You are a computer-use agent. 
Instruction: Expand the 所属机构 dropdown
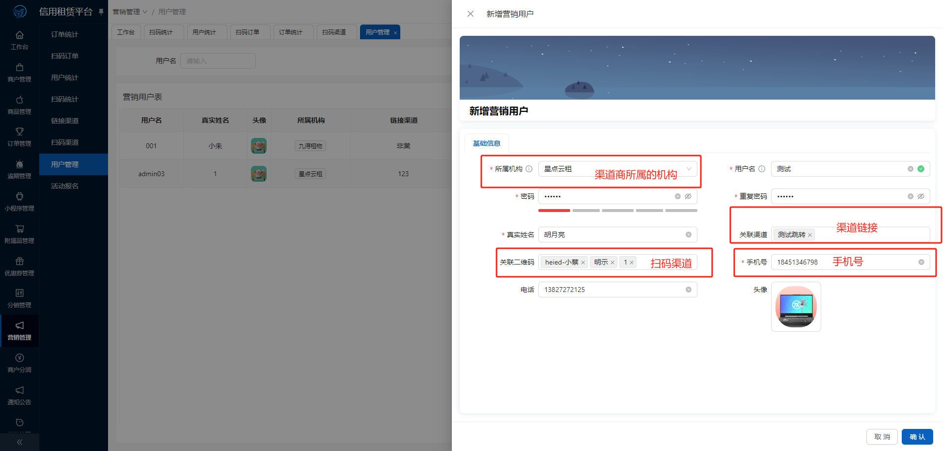click(689, 169)
